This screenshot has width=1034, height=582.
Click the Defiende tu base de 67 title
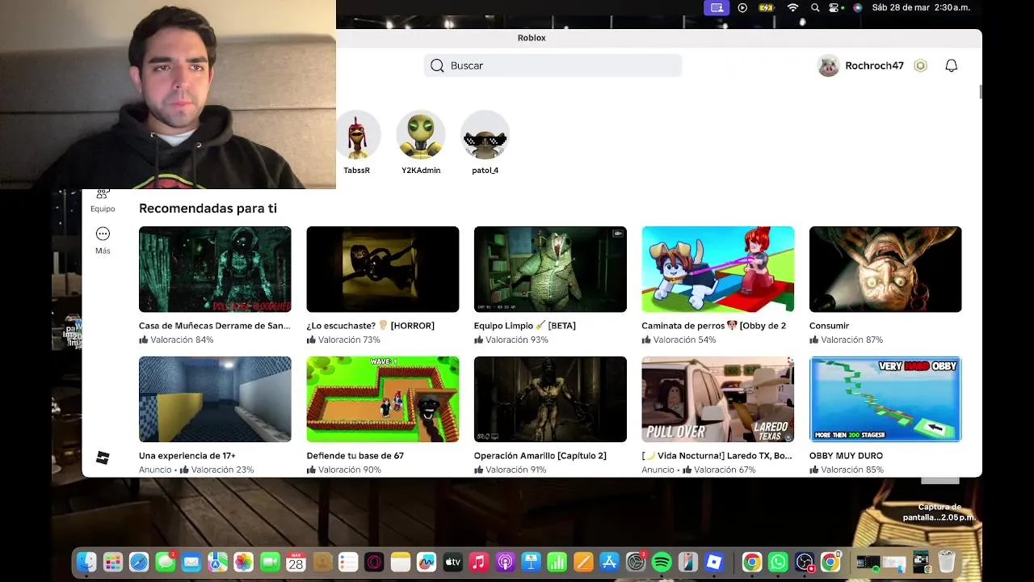point(355,456)
